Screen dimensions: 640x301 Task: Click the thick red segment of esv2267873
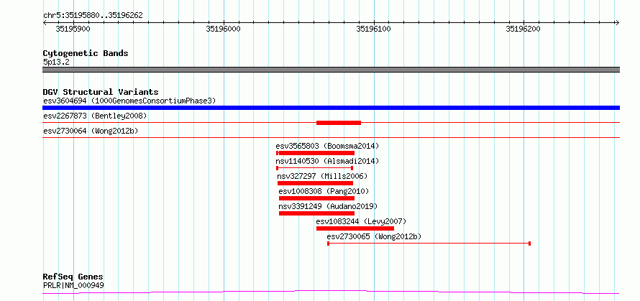point(339,123)
